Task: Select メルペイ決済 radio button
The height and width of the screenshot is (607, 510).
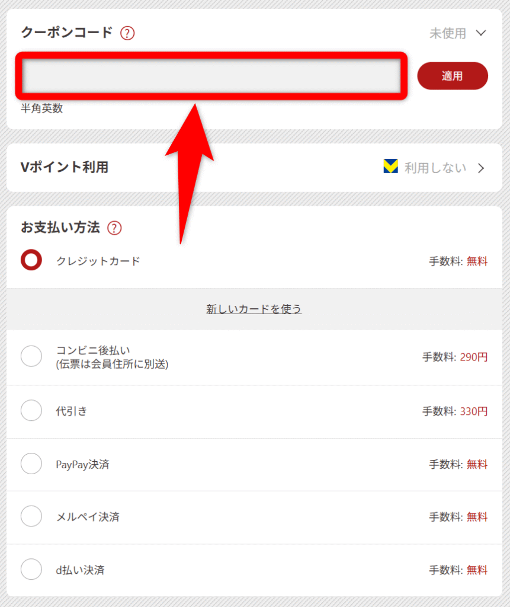Action: click(x=31, y=516)
